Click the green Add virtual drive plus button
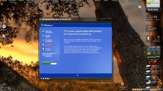The width and height of the screenshot is (163, 91). 149,2
